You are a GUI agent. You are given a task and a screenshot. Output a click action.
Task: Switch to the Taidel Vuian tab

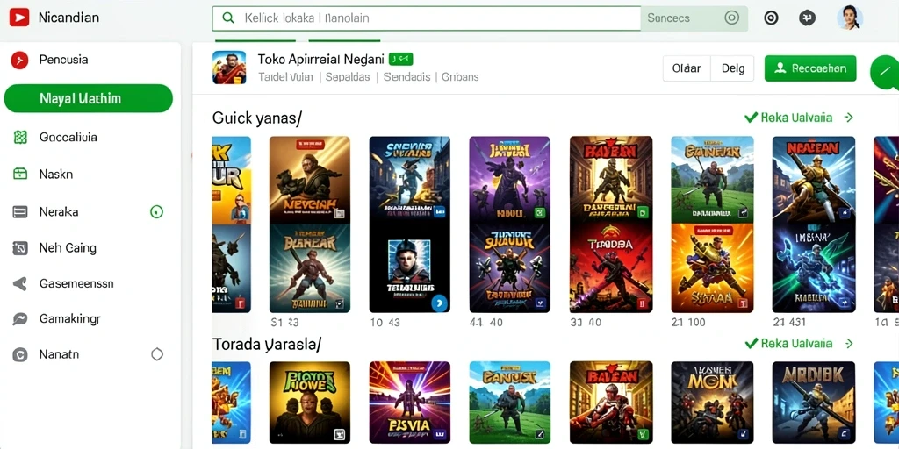coord(285,77)
